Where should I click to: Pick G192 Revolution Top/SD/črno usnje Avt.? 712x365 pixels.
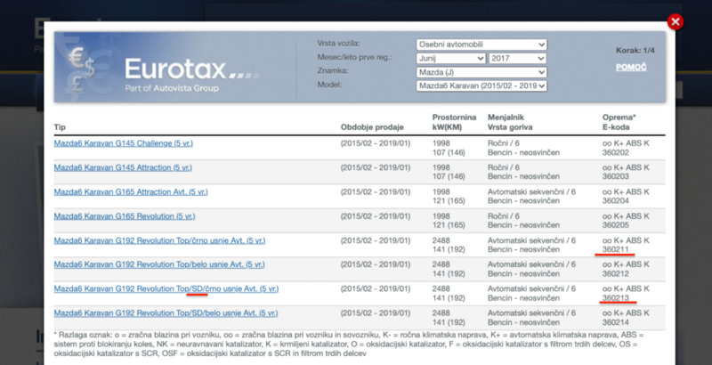166,289
